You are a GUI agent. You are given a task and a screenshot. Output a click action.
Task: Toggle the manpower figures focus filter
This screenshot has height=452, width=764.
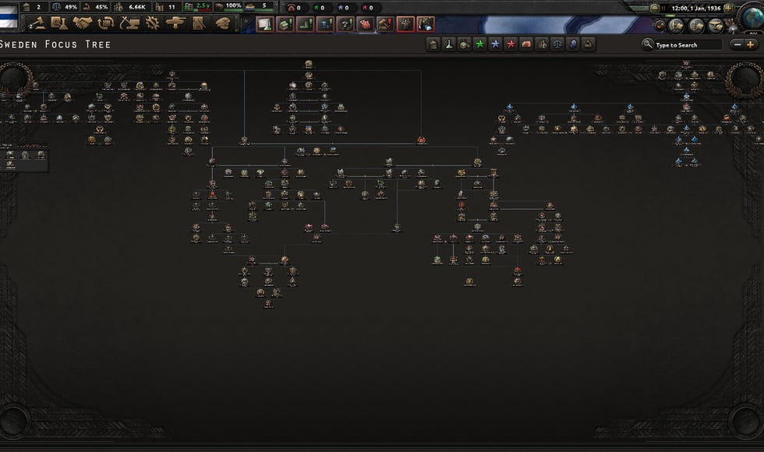pyautogui.click(x=542, y=44)
